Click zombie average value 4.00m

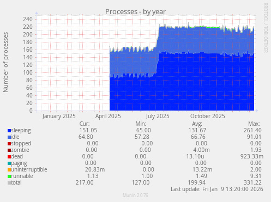(x=201, y=150)
